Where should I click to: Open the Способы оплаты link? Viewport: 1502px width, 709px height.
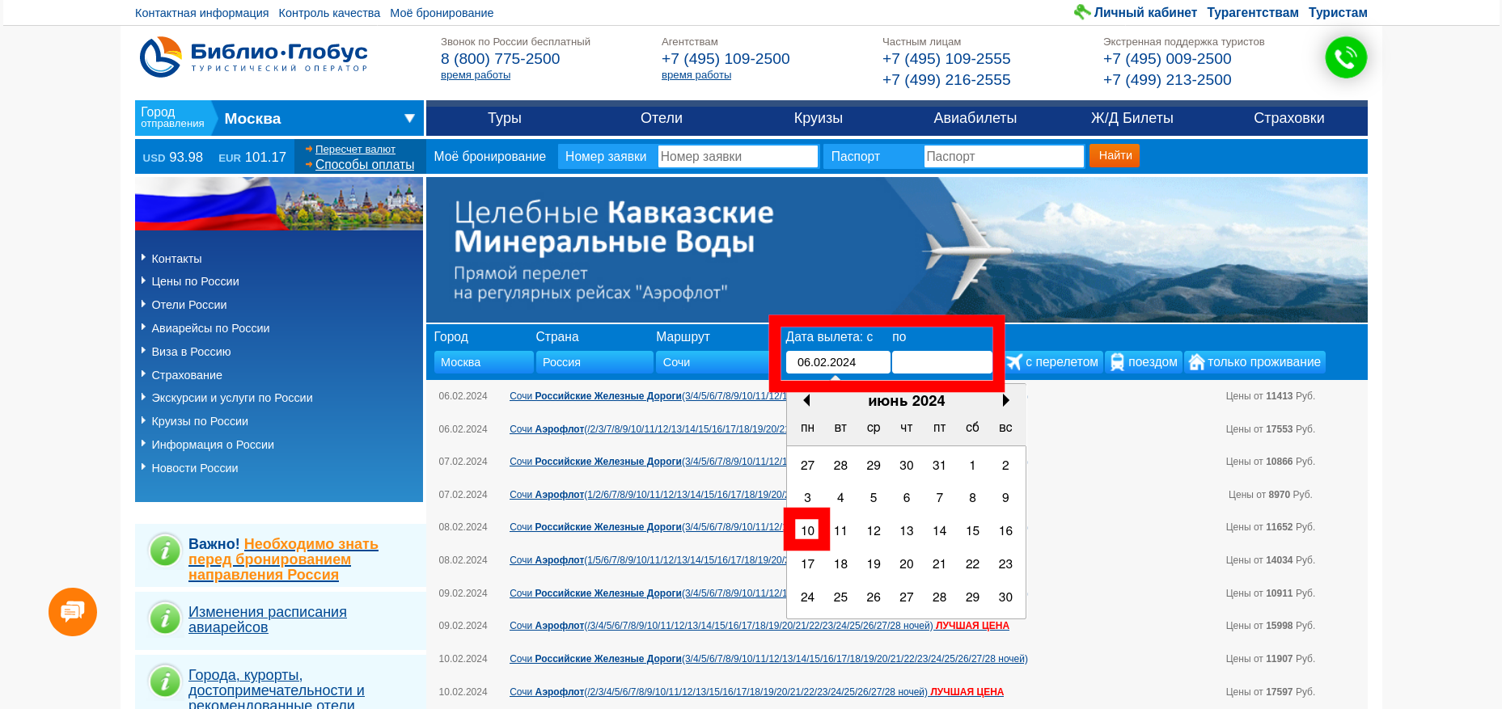click(x=364, y=164)
